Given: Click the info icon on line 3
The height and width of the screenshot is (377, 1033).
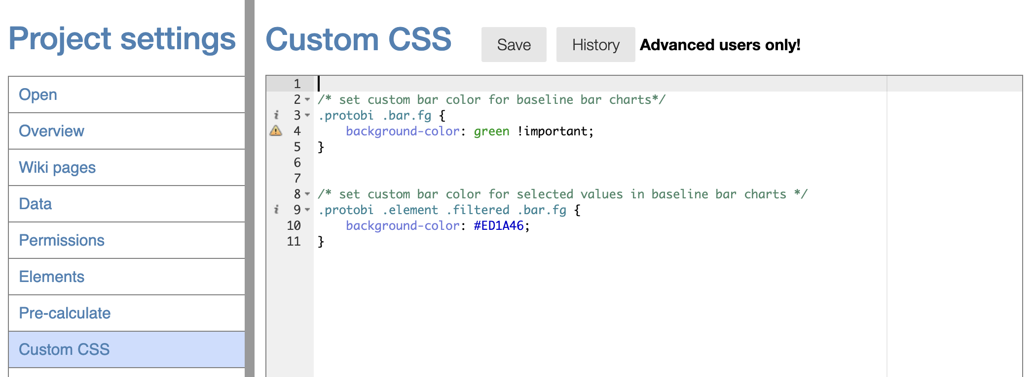Looking at the screenshot, I should (276, 115).
